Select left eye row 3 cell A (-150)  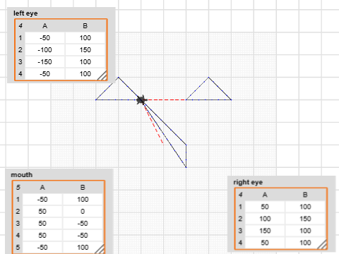(x=44, y=62)
